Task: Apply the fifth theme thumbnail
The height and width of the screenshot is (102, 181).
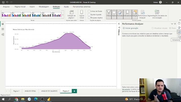Action: [x=46, y=14]
